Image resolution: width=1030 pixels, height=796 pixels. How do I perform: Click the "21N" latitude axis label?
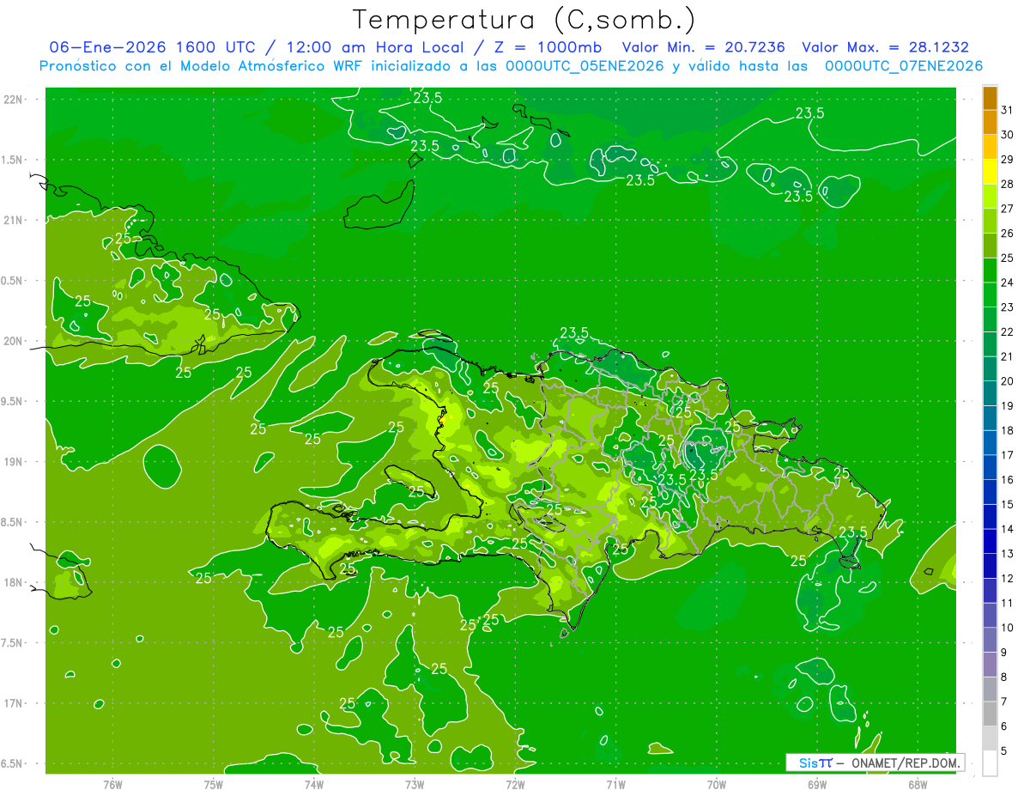tap(15, 220)
